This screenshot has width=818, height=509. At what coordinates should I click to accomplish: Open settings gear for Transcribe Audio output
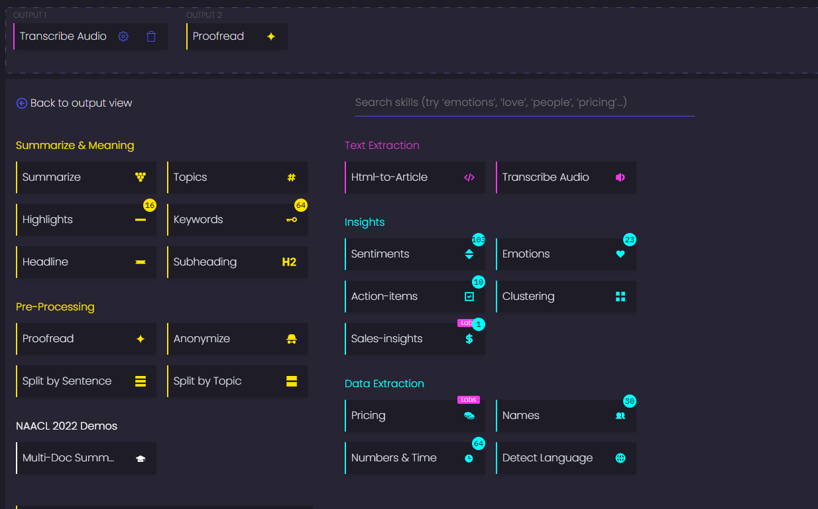point(123,36)
